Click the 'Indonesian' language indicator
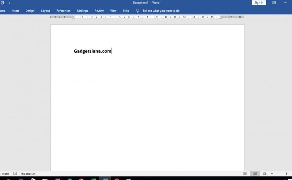Image resolution: width=292 pixels, height=180 pixels. 28,174
